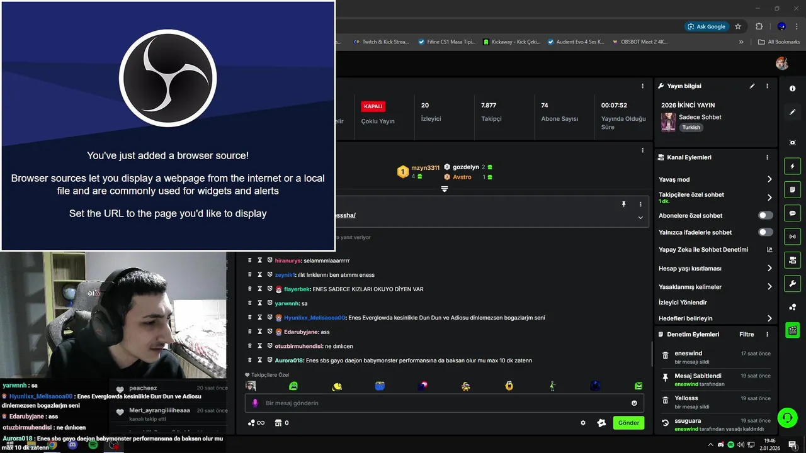Image resolution: width=806 pixels, height=453 pixels.
Task: Open the emoji picker smiley icon
Action: click(x=634, y=403)
